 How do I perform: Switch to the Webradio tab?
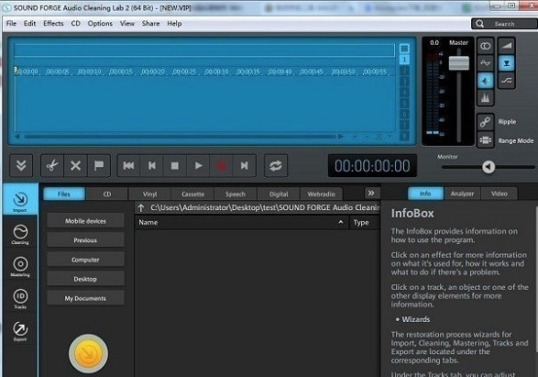coord(322,194)
